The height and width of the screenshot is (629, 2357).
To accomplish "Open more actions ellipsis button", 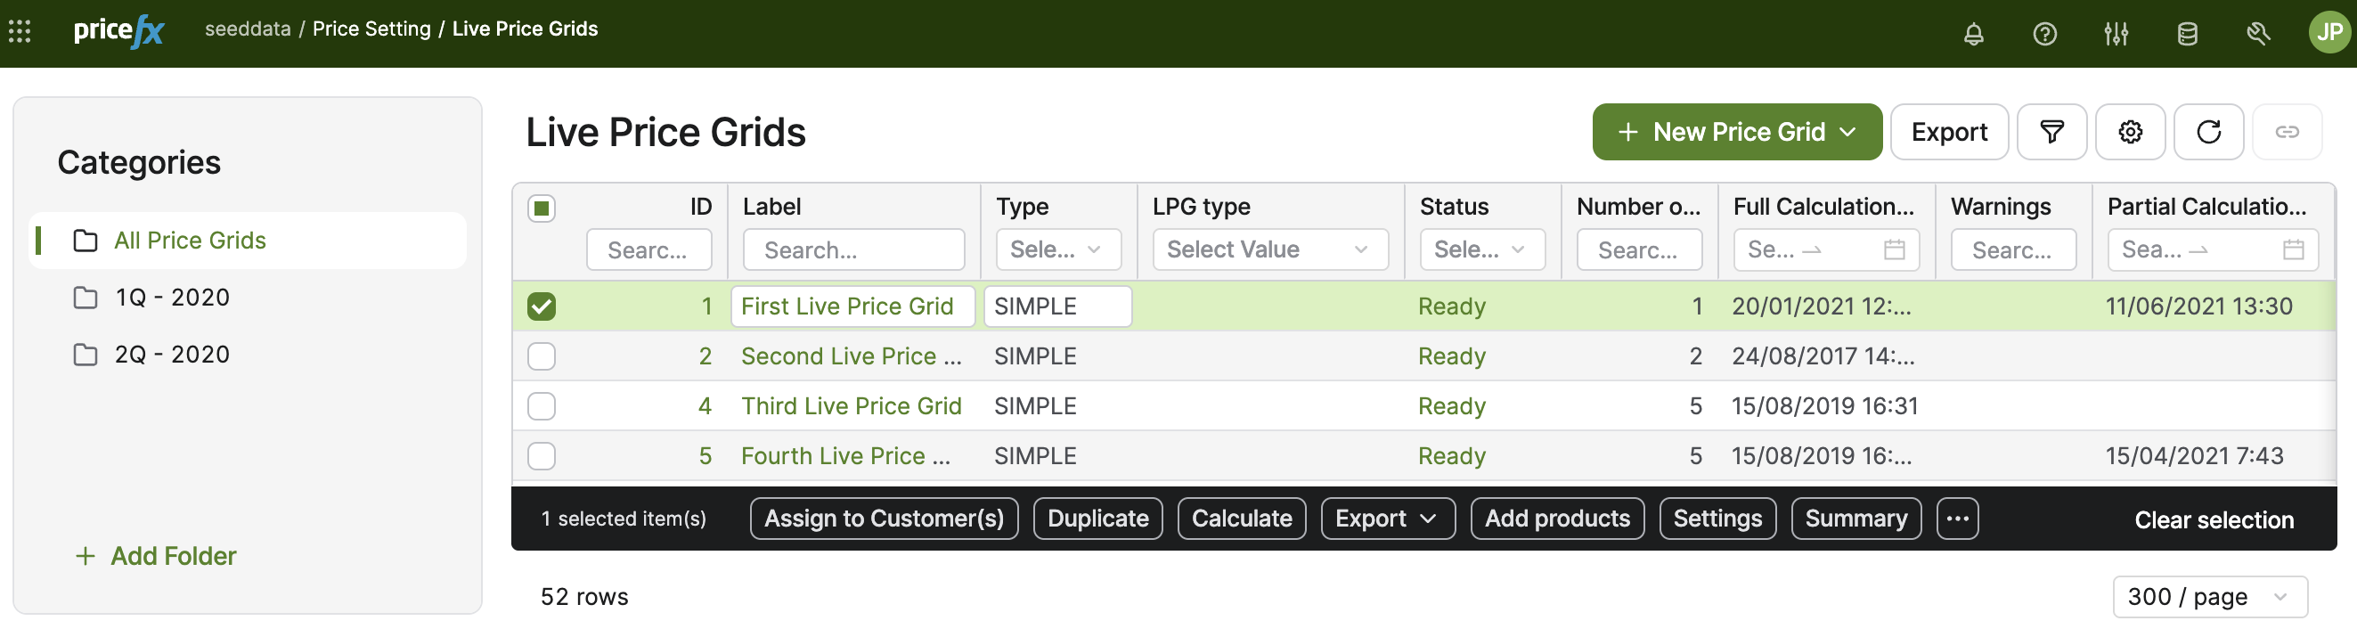I will 1957,519.
